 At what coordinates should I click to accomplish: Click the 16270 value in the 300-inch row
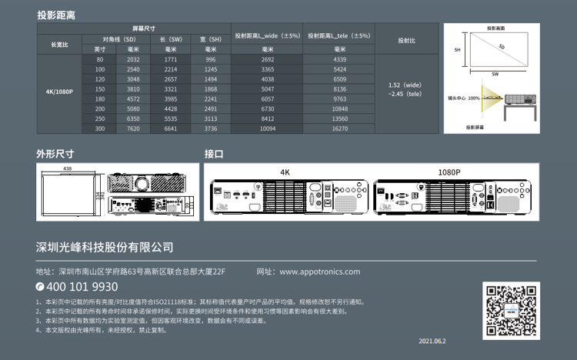[x=339, y=129]
